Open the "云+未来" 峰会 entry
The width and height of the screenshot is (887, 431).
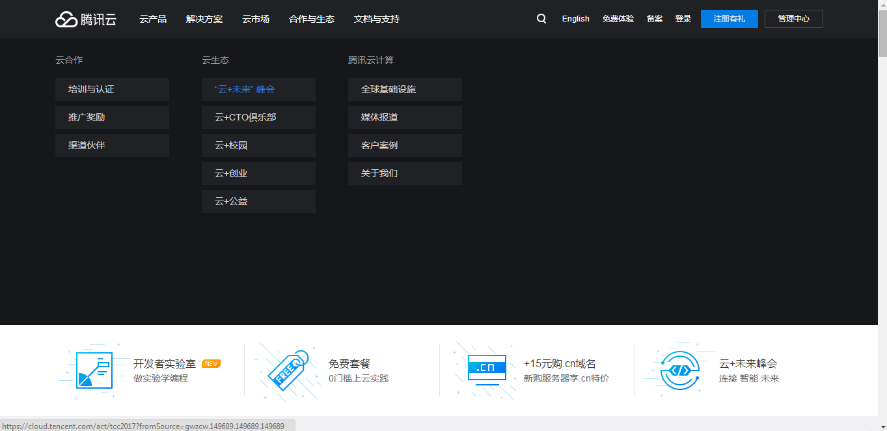click(258, 89)
